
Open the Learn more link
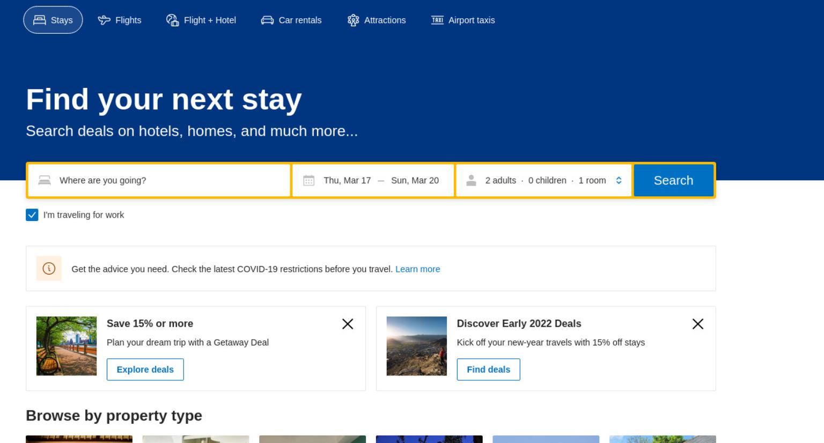pos(417,269)
